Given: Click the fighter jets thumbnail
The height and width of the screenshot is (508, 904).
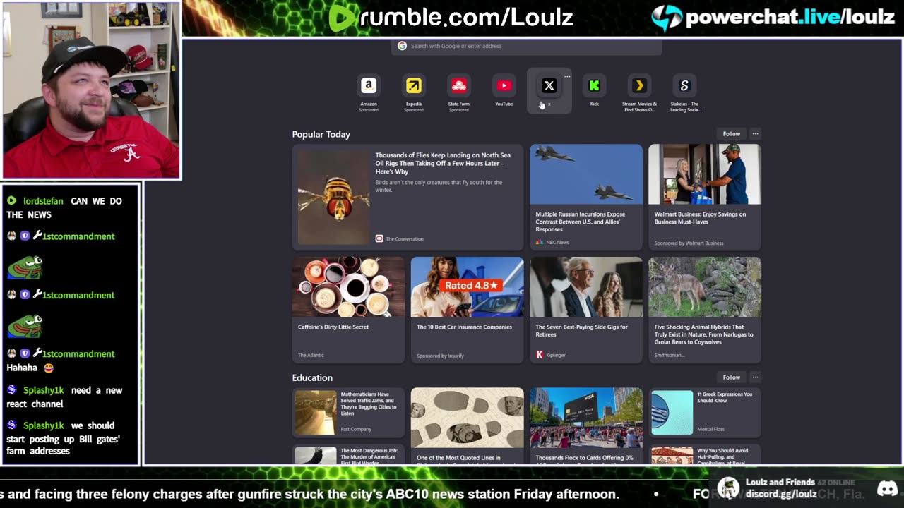Looking at the screenshot, I should pos(586,174).
